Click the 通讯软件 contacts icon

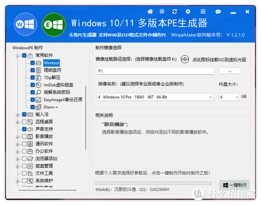click(x=30, y=144)
